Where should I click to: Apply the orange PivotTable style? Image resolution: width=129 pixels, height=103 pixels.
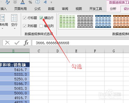click(121, 21)
